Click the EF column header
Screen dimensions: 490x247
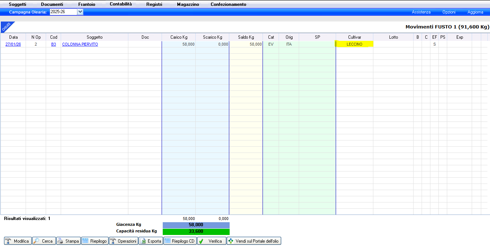click(x=434, y=37)
